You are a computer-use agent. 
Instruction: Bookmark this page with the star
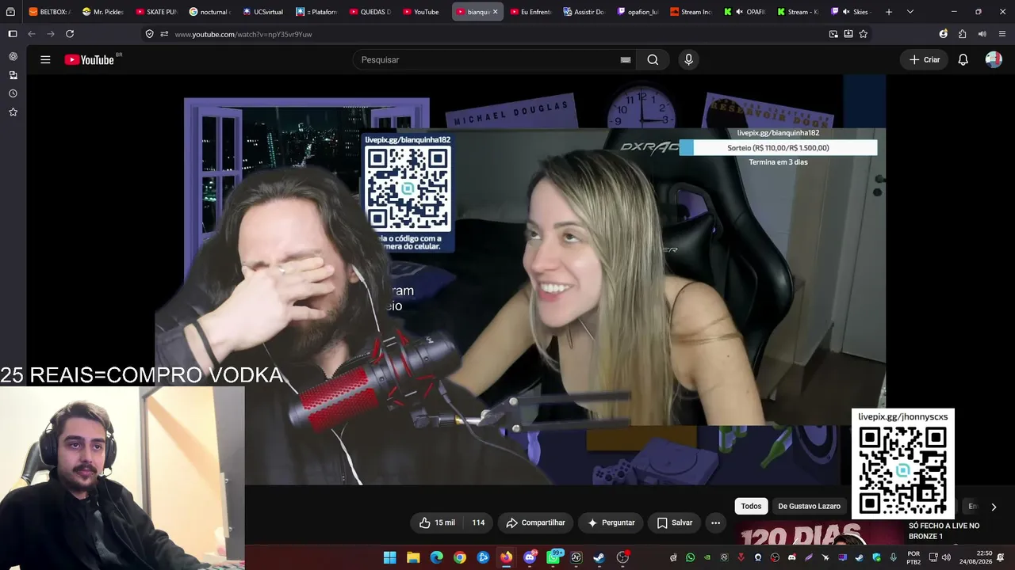(864, 34)
